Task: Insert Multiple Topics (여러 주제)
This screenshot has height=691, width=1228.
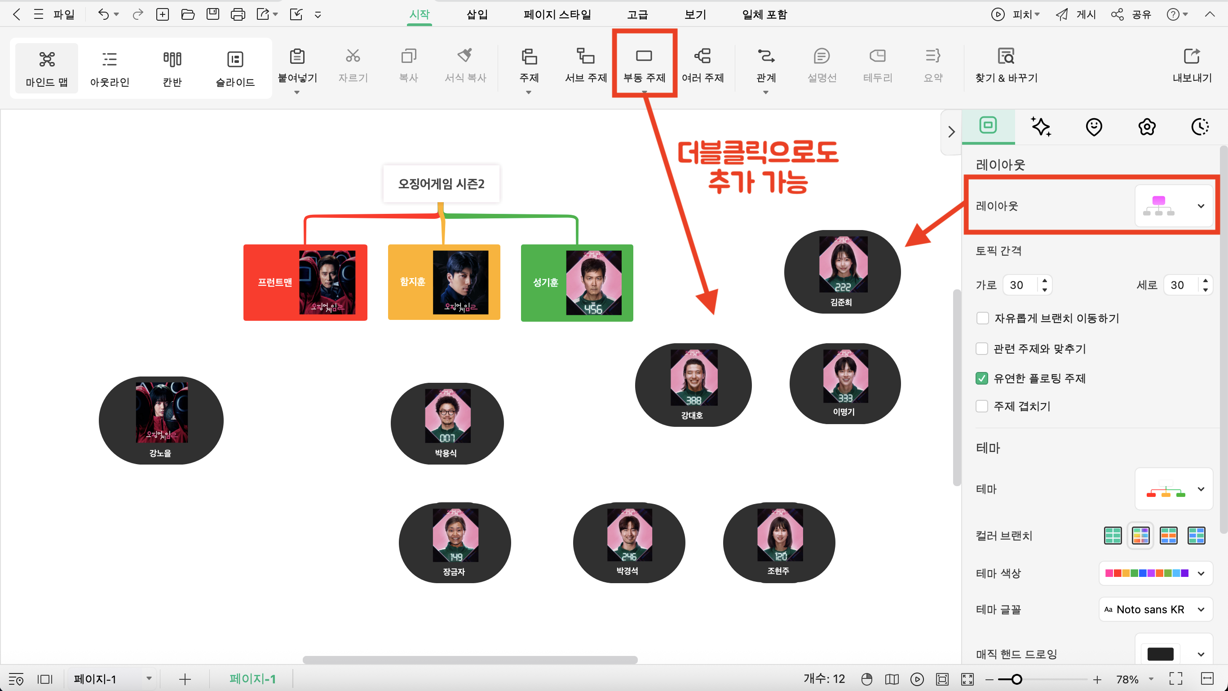Action: [x=702, y=65]
